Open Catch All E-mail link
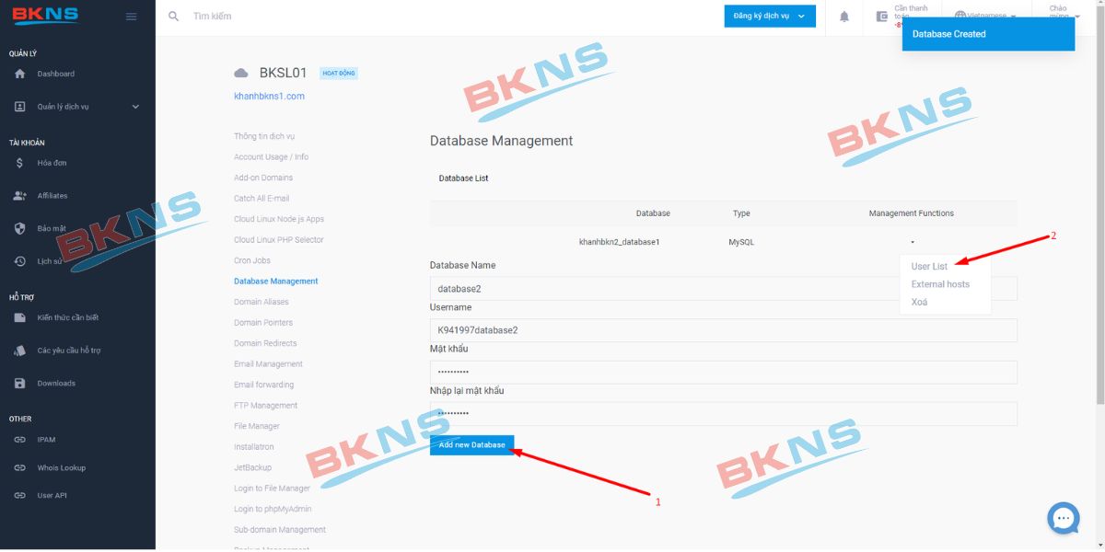Image resolution: width=1105 pixels, height=552 pixels. [262, 199]
